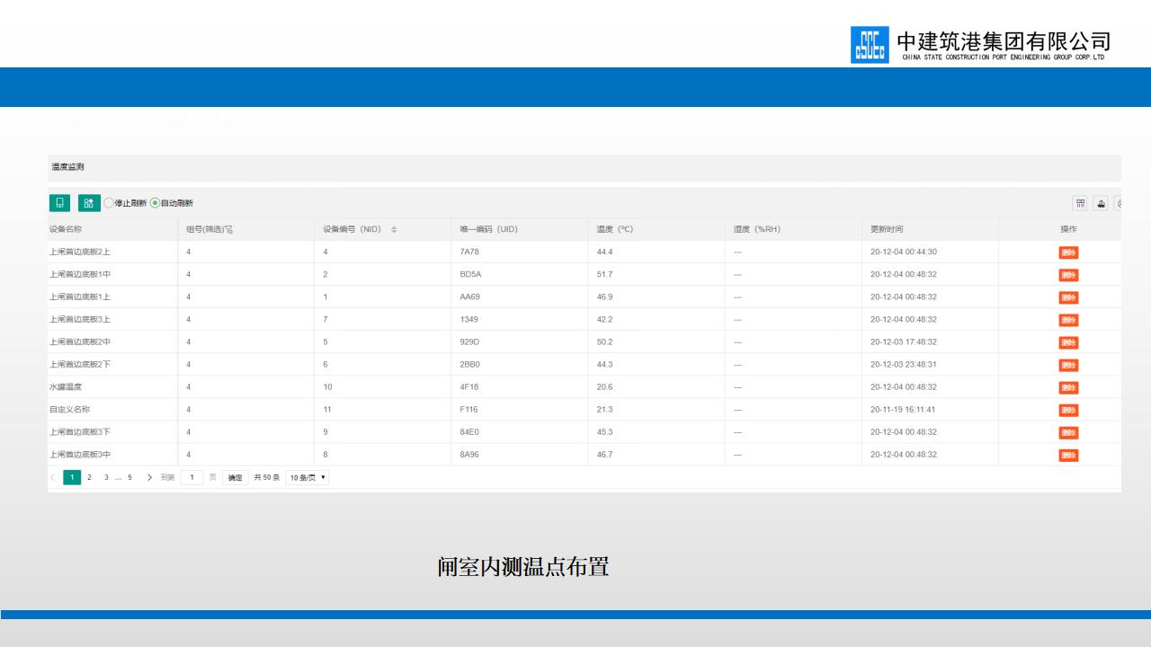Click the group number filter funnel icon
The image size is (1151, 647).
[228, 230]
